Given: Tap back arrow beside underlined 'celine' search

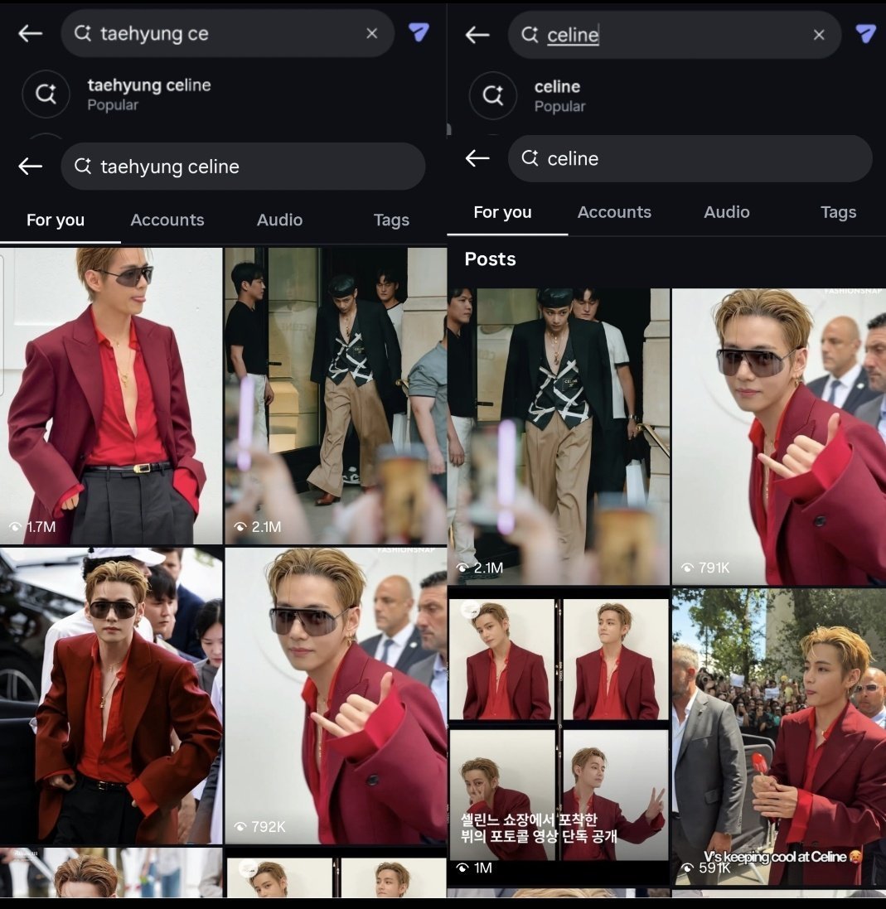Looking at the screenshot, I should coord(477,35).
